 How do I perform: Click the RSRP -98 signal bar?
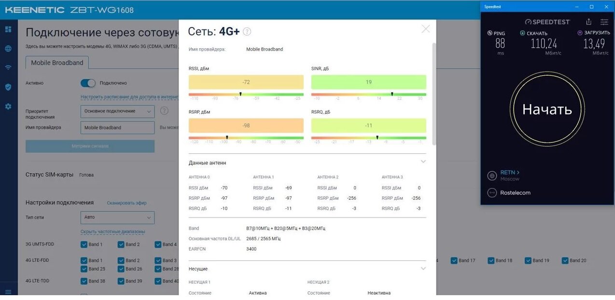coord(246,125)
